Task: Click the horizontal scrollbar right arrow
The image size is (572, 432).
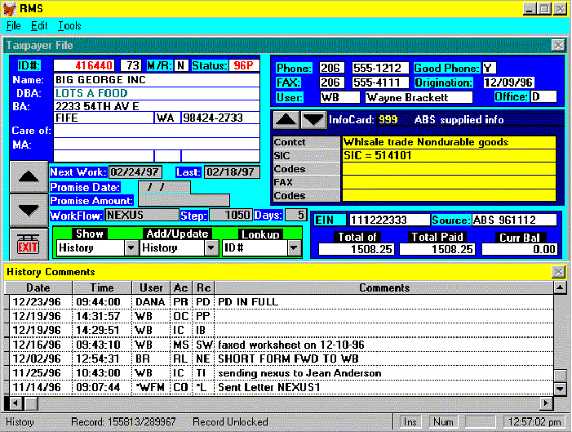Action: coord(547,403)
